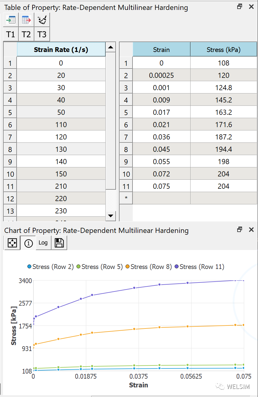Select stress cell 198
Screen dimensions: 258x397
(x=224, y=162)
